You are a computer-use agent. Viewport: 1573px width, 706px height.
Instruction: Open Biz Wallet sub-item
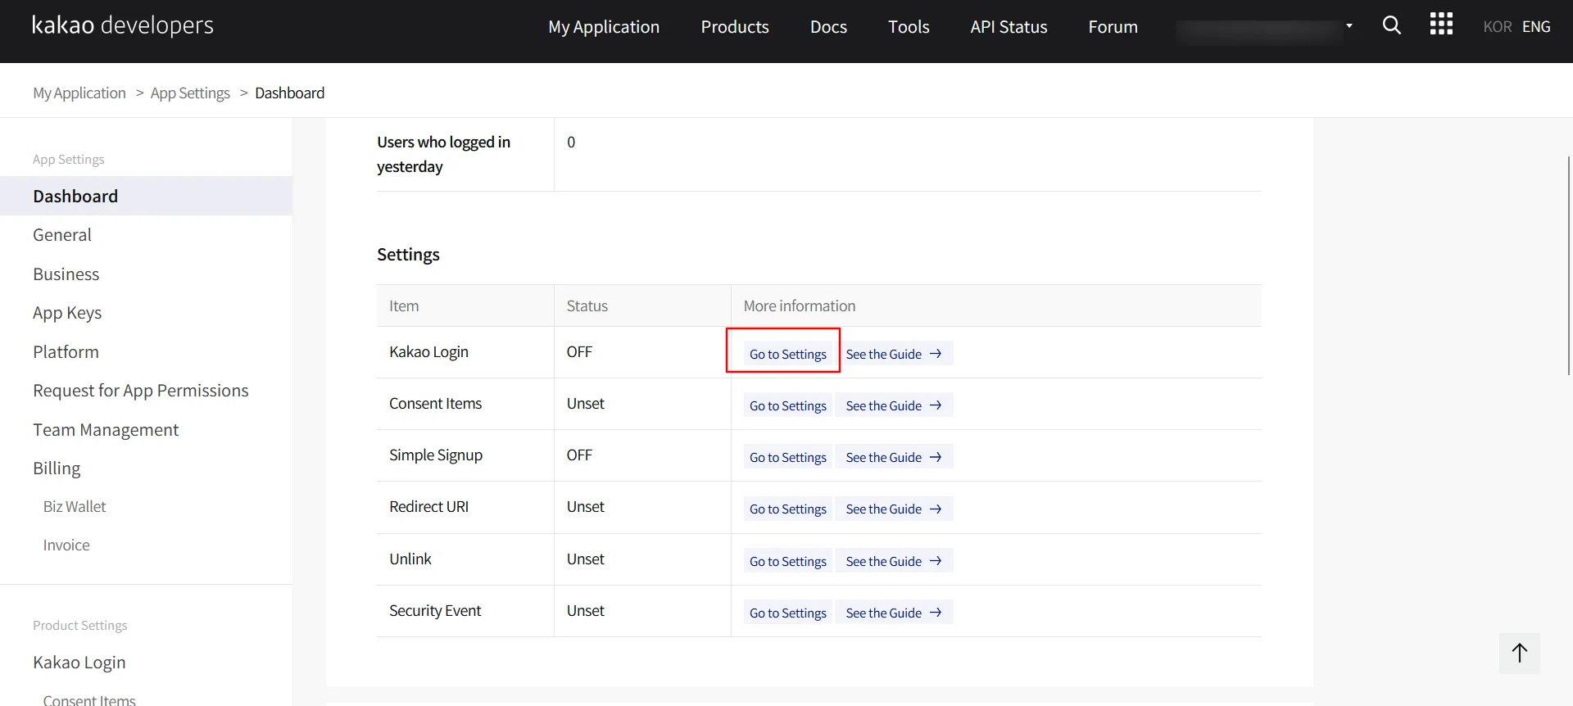coord(75,507)
